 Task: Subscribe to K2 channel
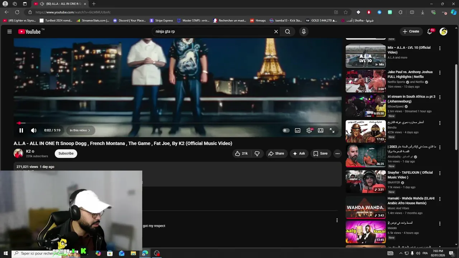click(x=66, y=153)
